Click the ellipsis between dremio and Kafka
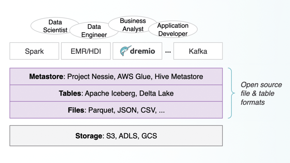The image size is (290, 163). click(x=168, y=52)
